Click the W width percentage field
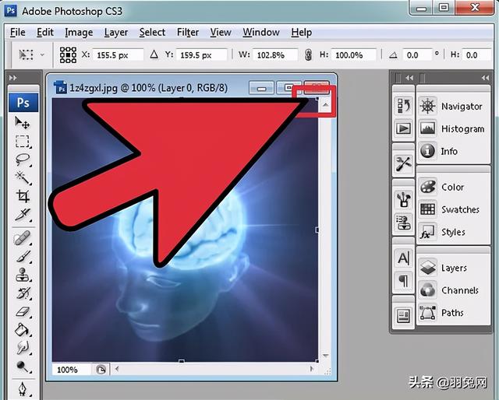Screen dimensions: 499x400 (x=275, y=55)
